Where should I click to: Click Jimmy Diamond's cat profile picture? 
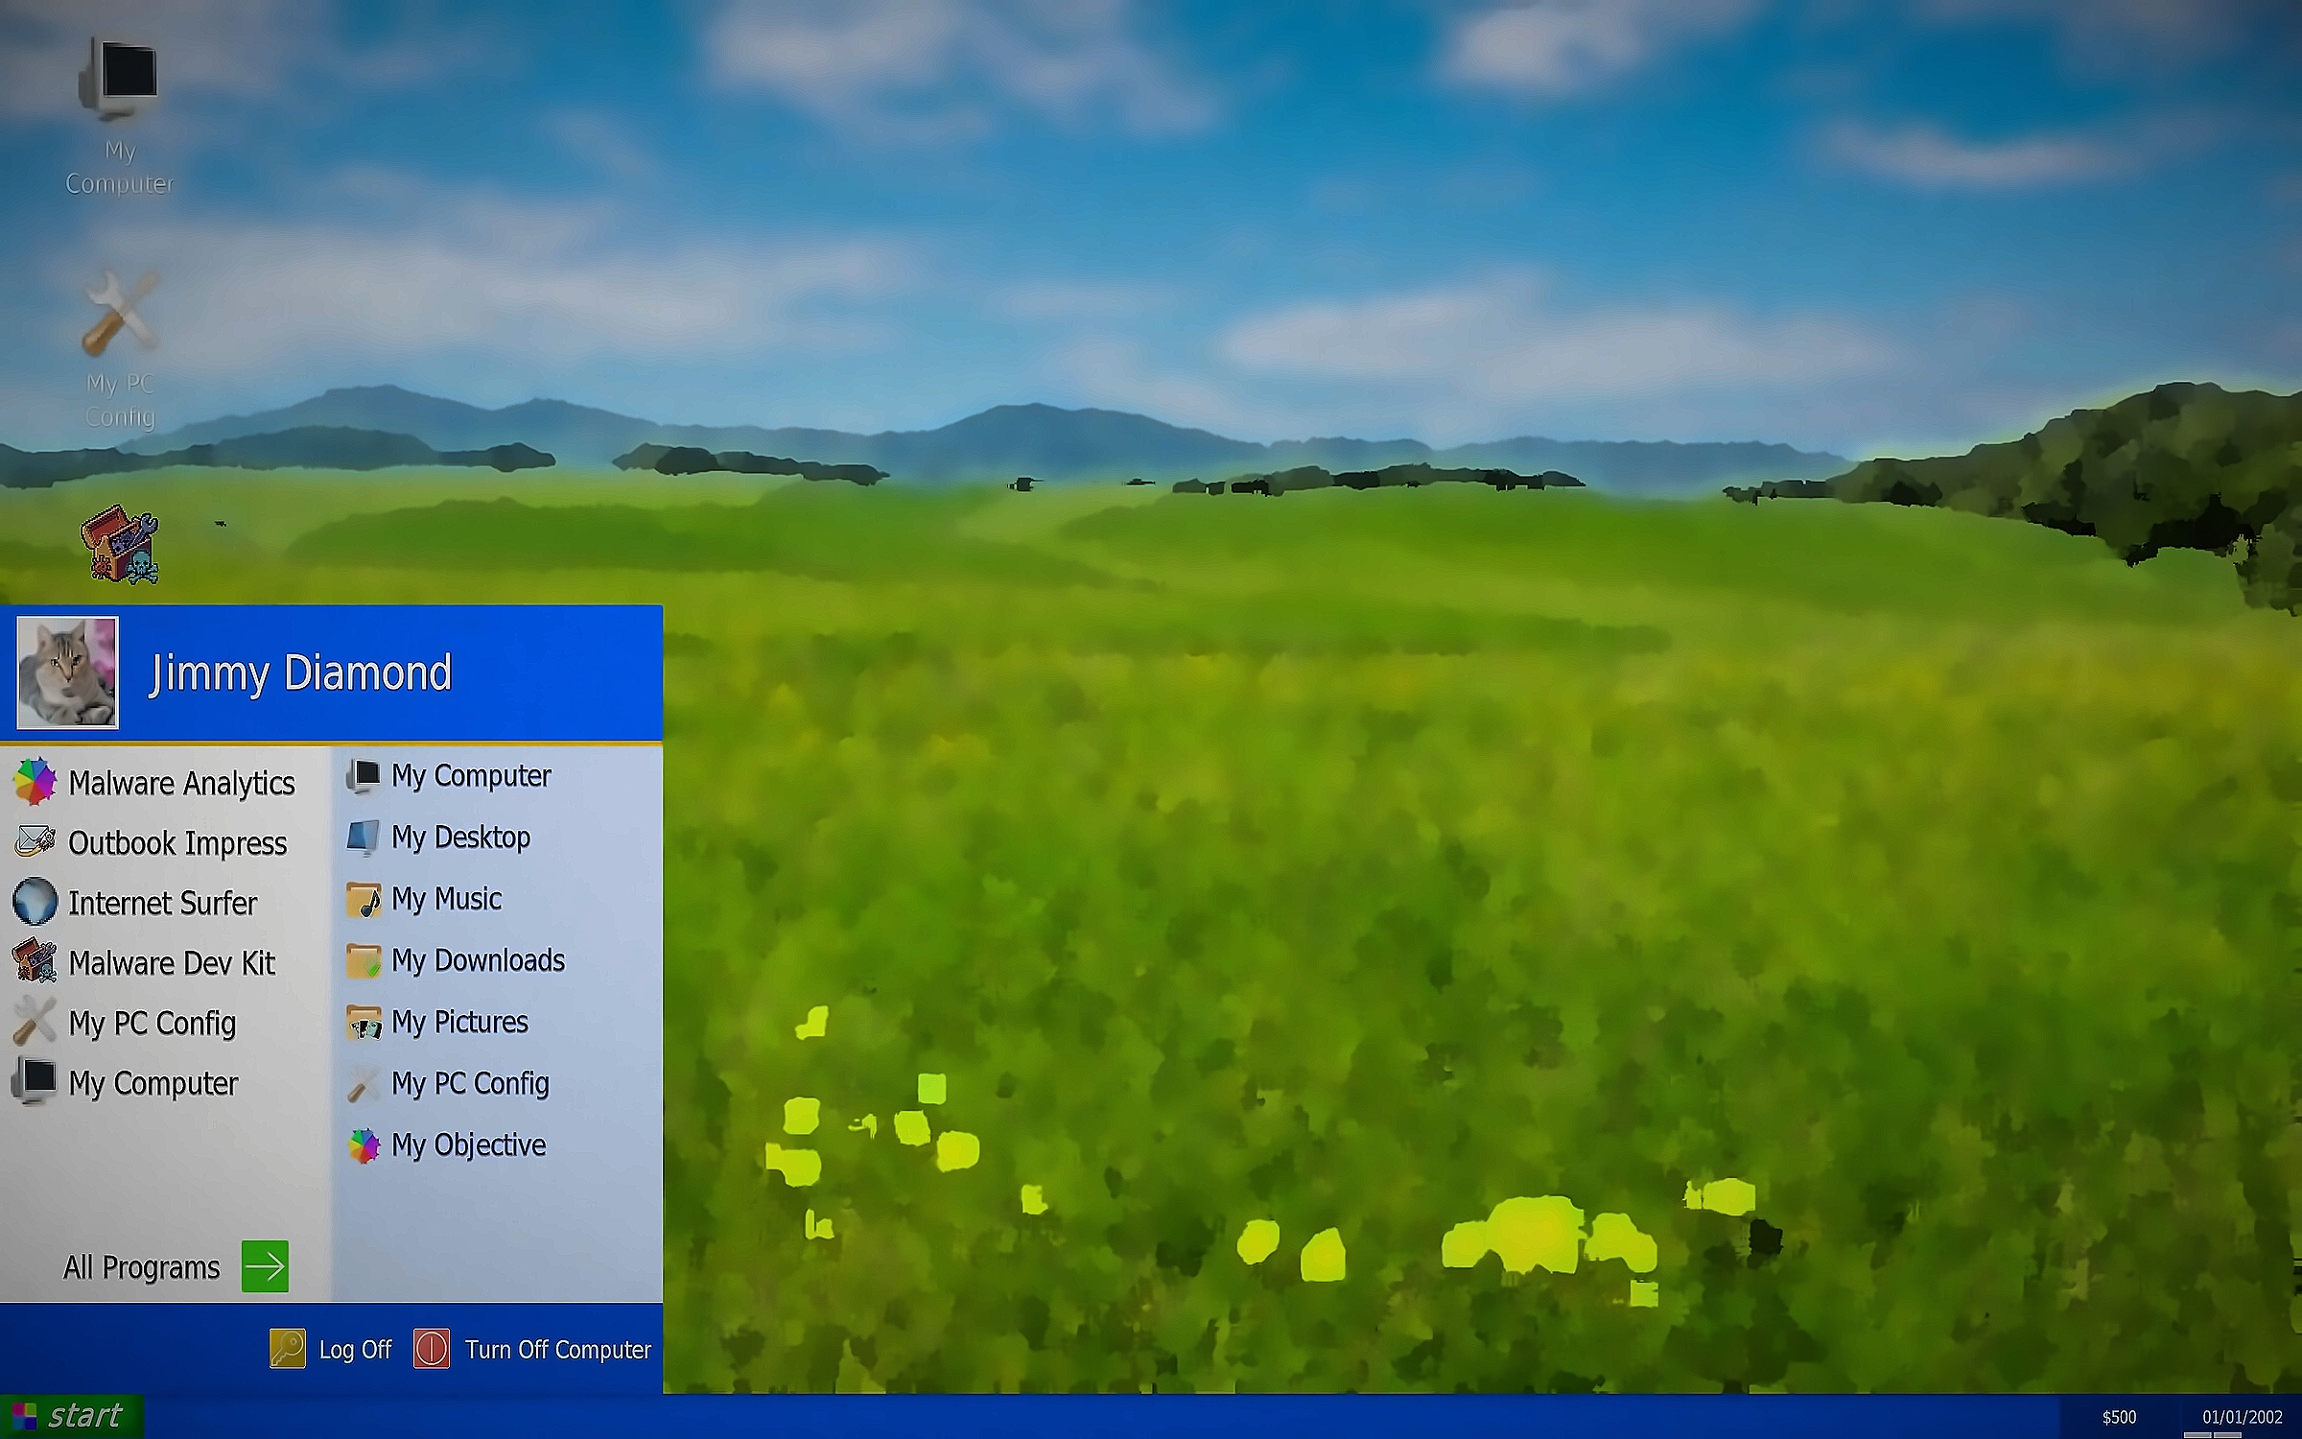pos(67,672)
